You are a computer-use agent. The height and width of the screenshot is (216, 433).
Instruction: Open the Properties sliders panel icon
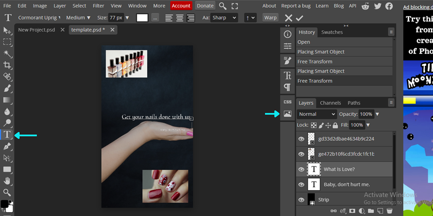pyautogui.click(x=288, y=46)
